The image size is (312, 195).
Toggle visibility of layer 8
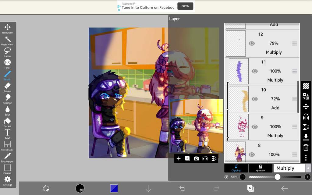(x=252, y=154)
